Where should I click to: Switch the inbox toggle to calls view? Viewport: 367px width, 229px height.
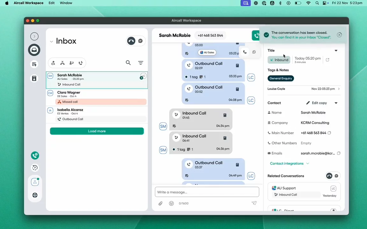(x=131, y=41)
